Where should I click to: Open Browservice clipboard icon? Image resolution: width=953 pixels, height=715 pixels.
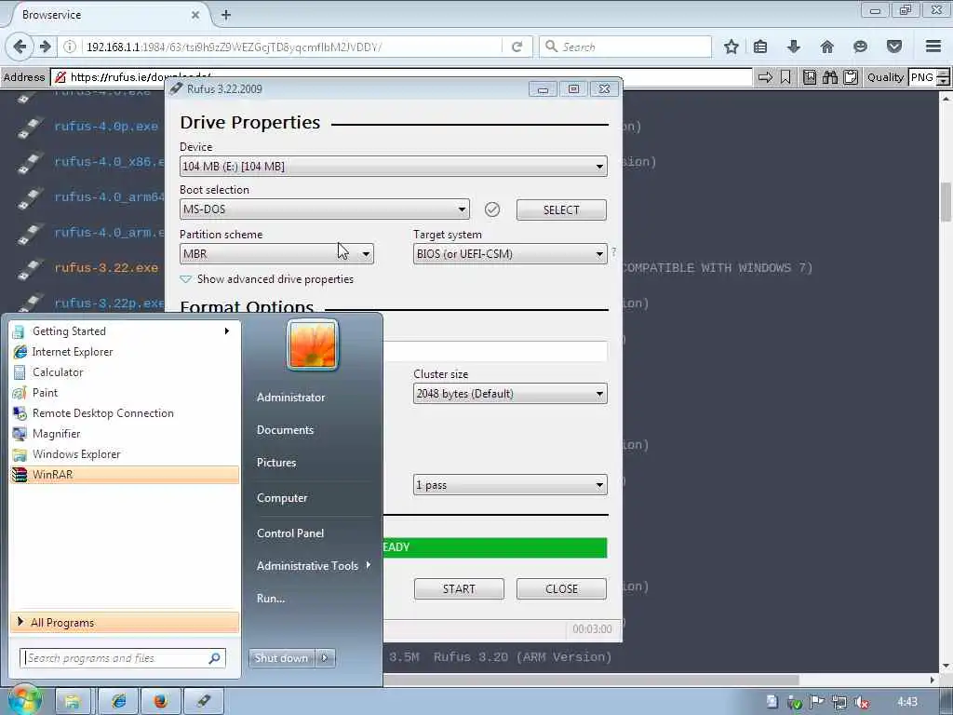[851, 77]
